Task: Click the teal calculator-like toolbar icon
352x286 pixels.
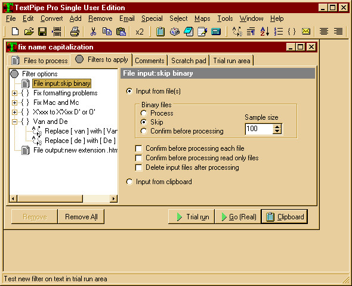Action: tap(216, 32)
